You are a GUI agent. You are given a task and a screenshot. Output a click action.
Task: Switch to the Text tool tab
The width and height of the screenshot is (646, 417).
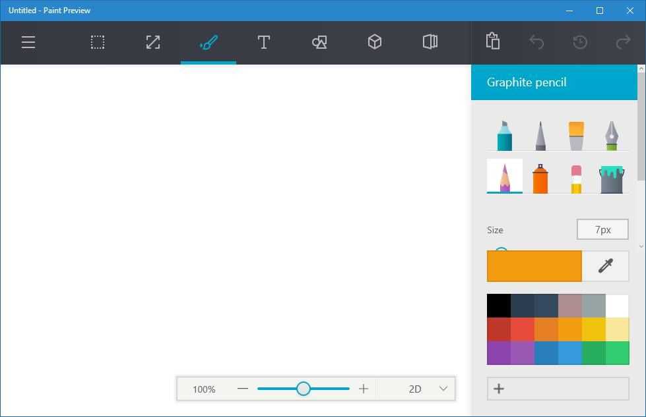264,43
